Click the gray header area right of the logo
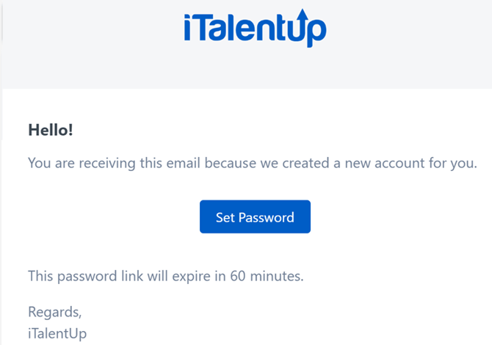 click(411, 44)
